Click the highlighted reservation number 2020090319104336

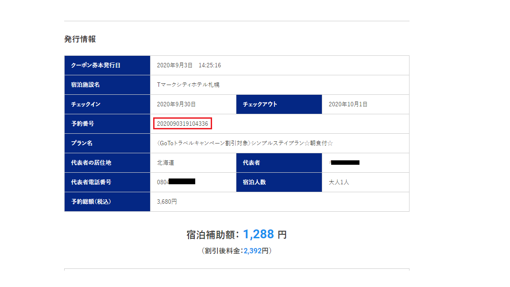(182, 124)
